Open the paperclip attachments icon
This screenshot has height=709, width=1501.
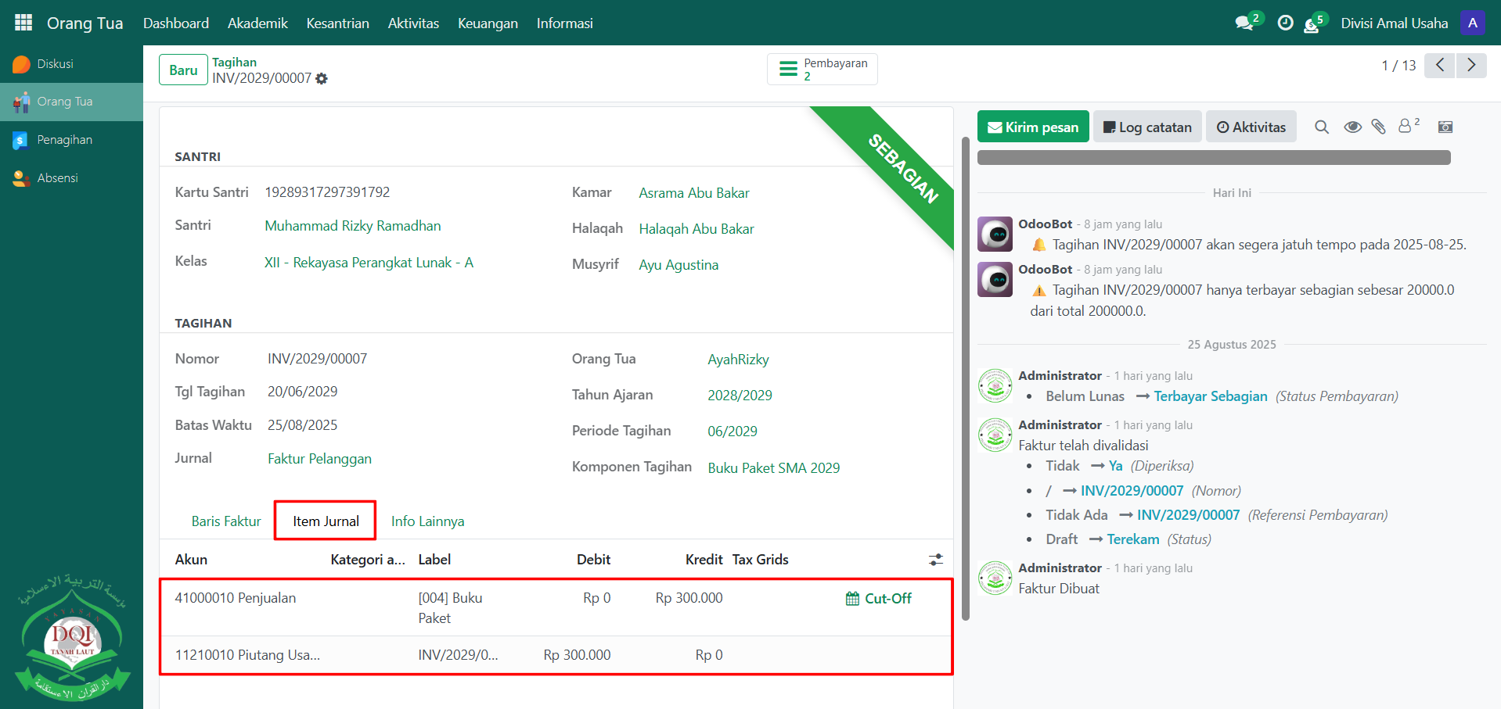pyautogui.click(x=1379, y=127)
